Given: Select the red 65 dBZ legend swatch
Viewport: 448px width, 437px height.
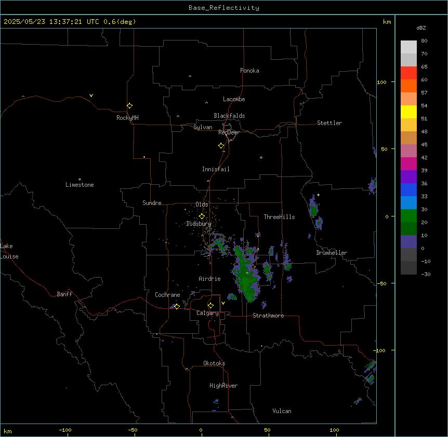Looking at the screenshot, I should (409, 73).
